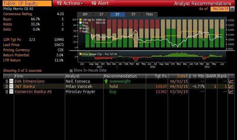Click the LTM Return value 11.0%
Viewport: 237px width, 140px height.
tap(59, 60)
